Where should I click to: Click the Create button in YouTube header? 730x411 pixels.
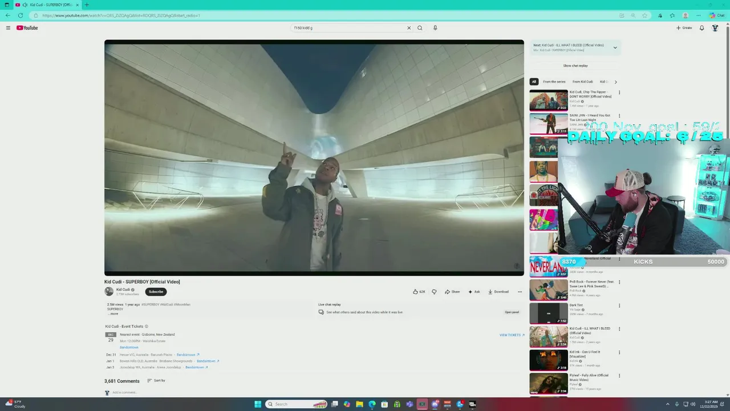click(684, 27)
